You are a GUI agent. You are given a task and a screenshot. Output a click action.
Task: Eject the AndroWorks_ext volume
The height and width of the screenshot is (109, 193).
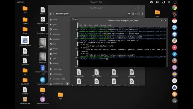pos(67,84)
